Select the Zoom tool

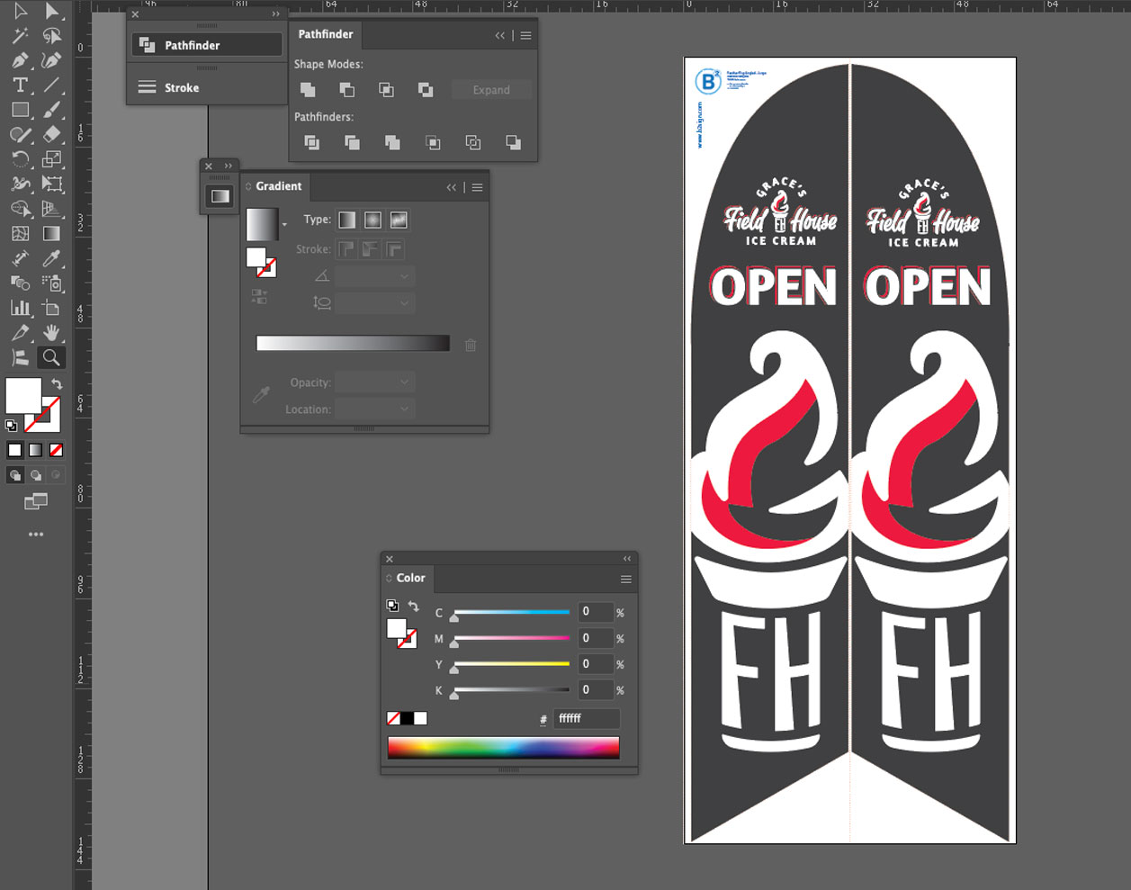point(52,357)
